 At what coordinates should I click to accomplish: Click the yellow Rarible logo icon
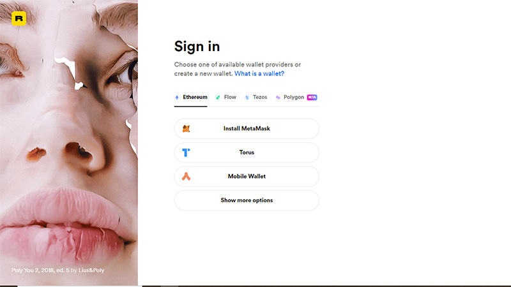[x=19, y=18]
